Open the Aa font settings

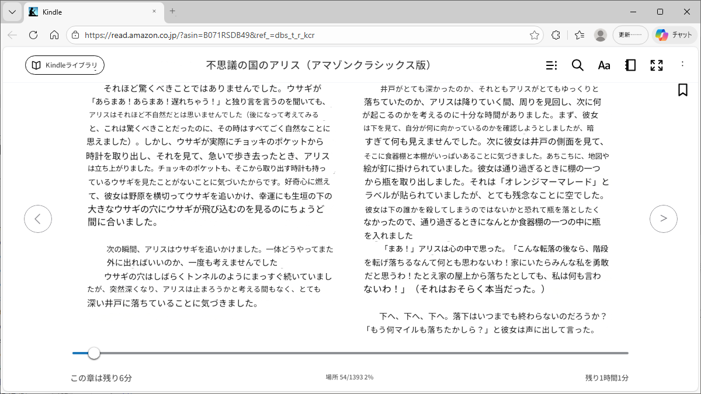click(603, 65)
